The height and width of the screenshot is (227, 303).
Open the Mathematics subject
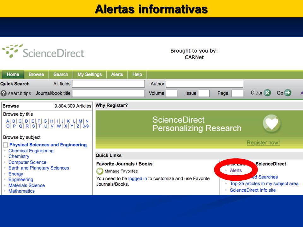pos(21,191)
